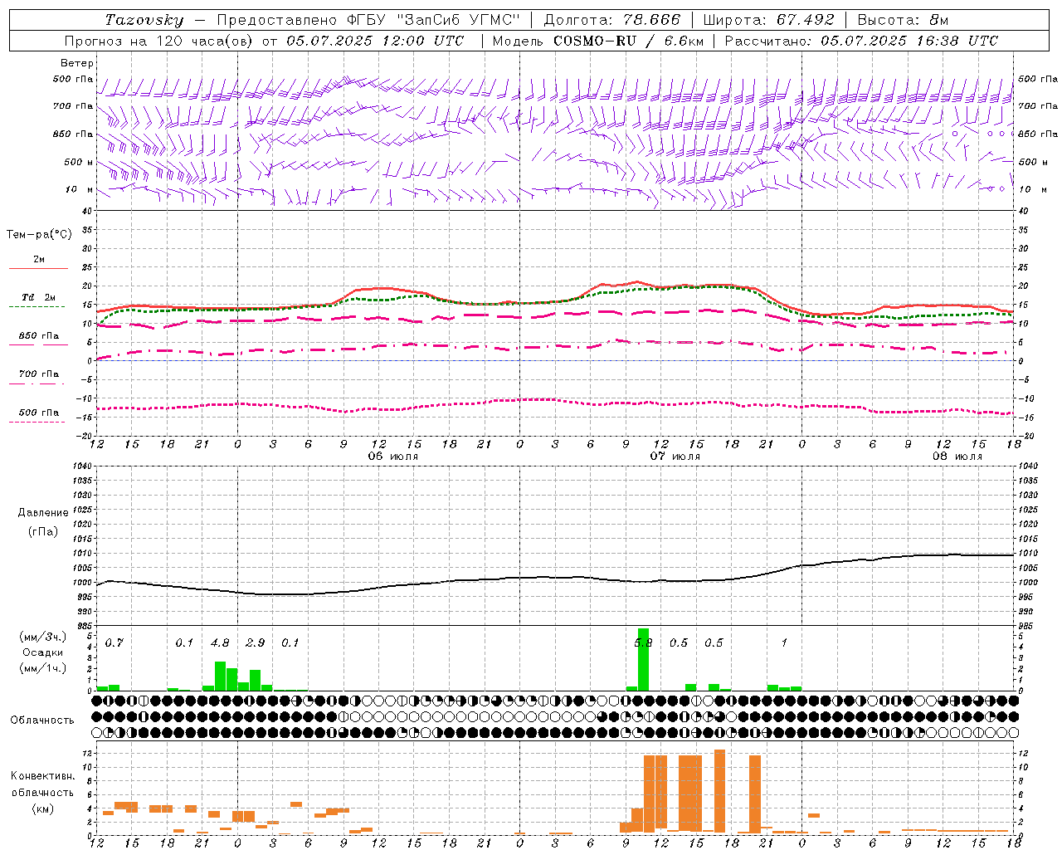This screenshot has width=1062, height=850.
Task: Click the '1040' value atop the left pressure axis
Action: pos(81,467)
